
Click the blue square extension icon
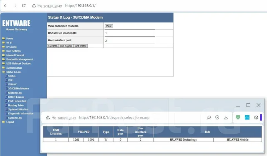point(247,117)
